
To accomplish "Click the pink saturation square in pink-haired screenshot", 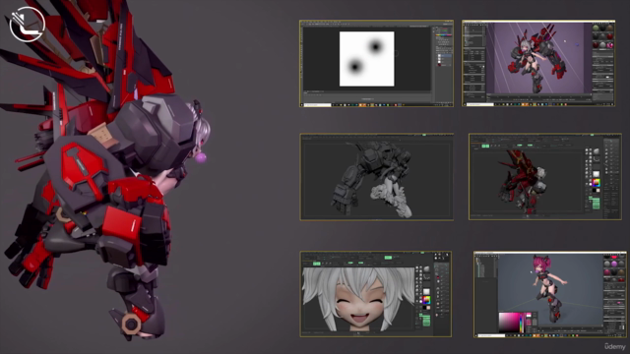I will click(x=509, y=323).
